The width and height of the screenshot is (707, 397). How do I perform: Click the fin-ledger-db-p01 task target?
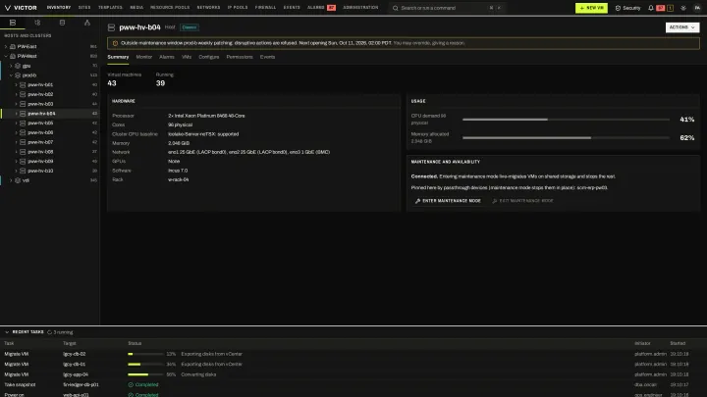click(x=82, y=385)
